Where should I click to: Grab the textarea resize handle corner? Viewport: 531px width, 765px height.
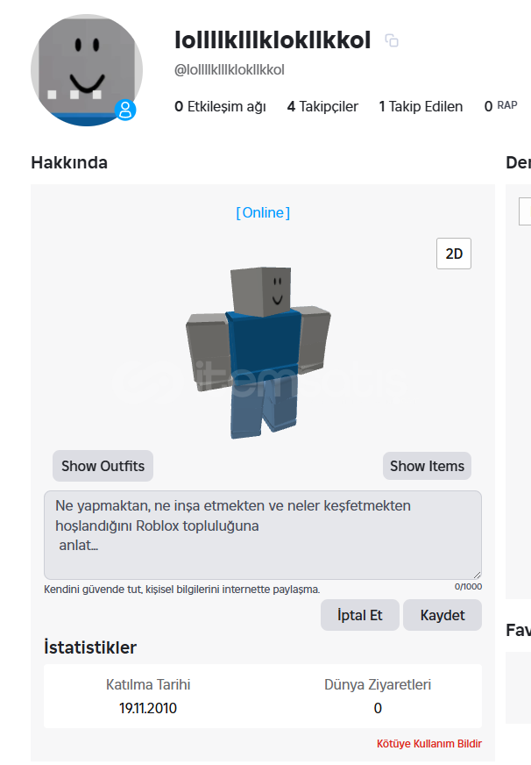(477, 575)
